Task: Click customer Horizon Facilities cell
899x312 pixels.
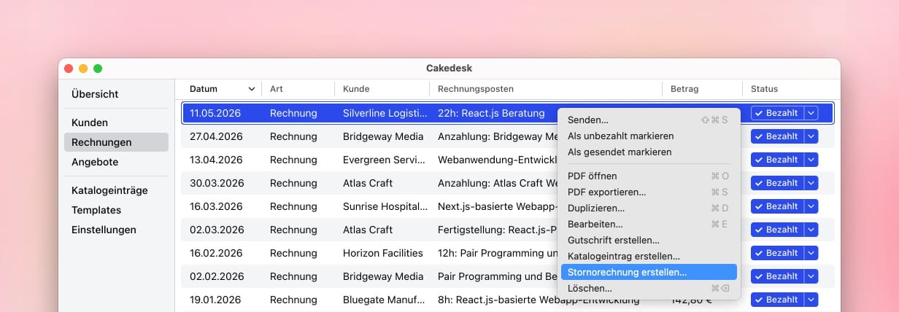Action: point(383,253)
